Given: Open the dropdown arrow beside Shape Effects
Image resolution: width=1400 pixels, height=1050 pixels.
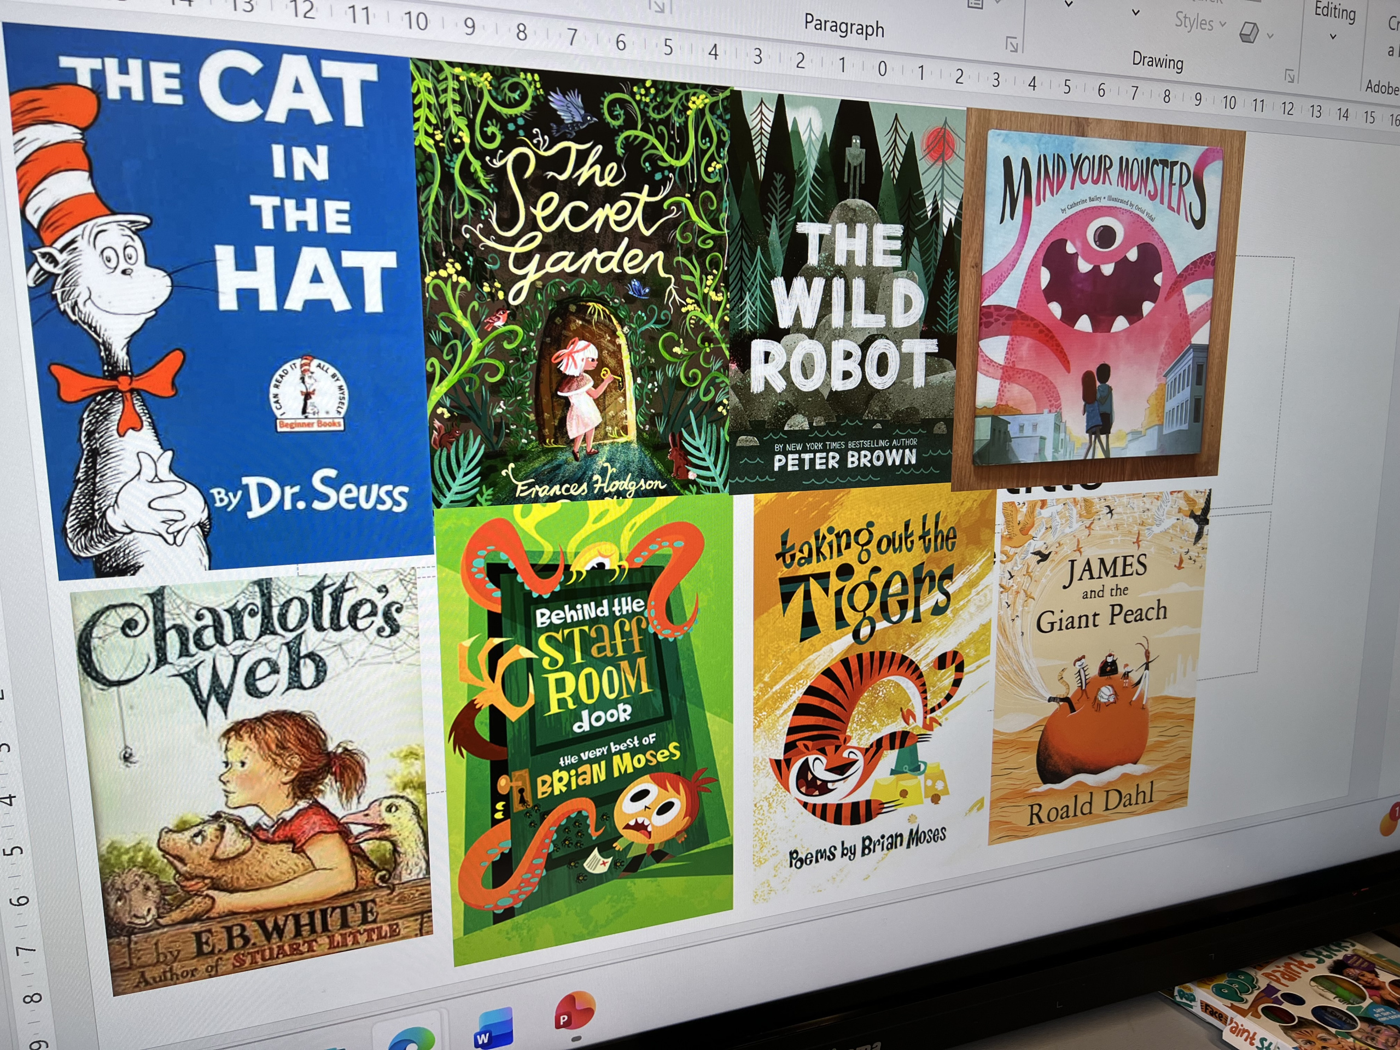Looking at the screenshot, I should tap(1270, 36).
